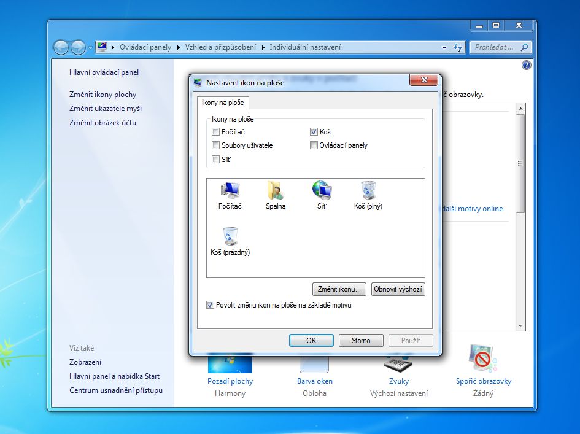Viewport: 580px width, 434px height.
Task: Open the address bar history dropdown arrow
Action: pos(444,47)
